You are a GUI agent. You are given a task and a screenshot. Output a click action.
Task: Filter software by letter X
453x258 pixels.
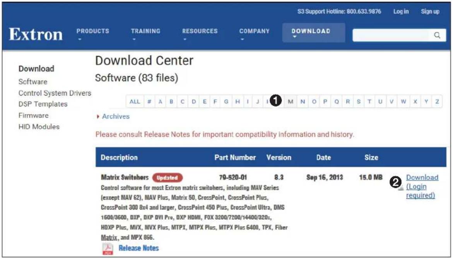pyautogui.click(x=415, y=102)
